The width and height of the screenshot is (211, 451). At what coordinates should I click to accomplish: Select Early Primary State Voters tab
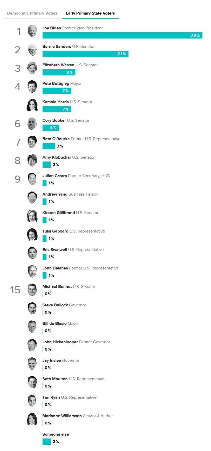click(90, 13)
